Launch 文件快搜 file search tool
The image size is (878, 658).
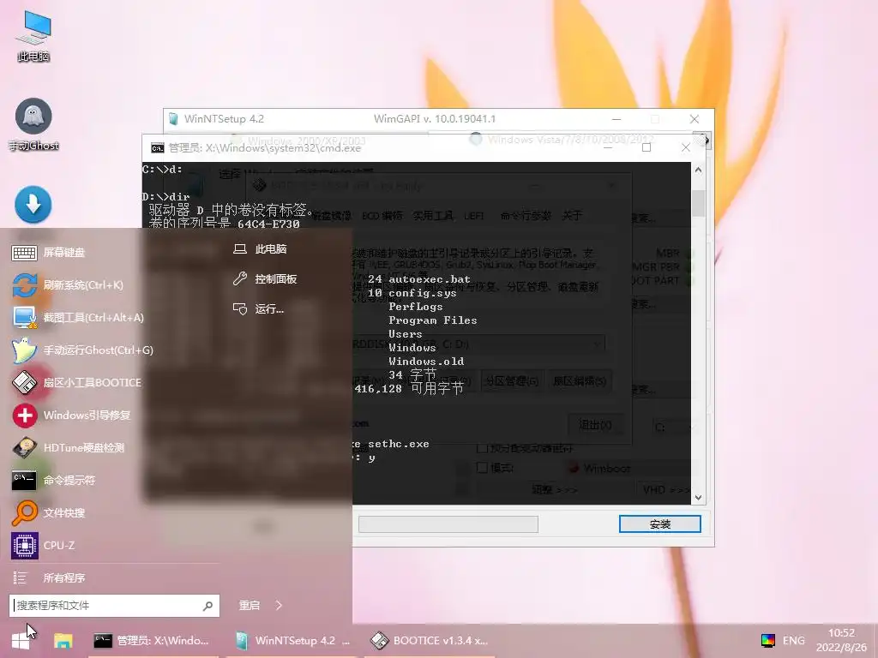[48, 512]
